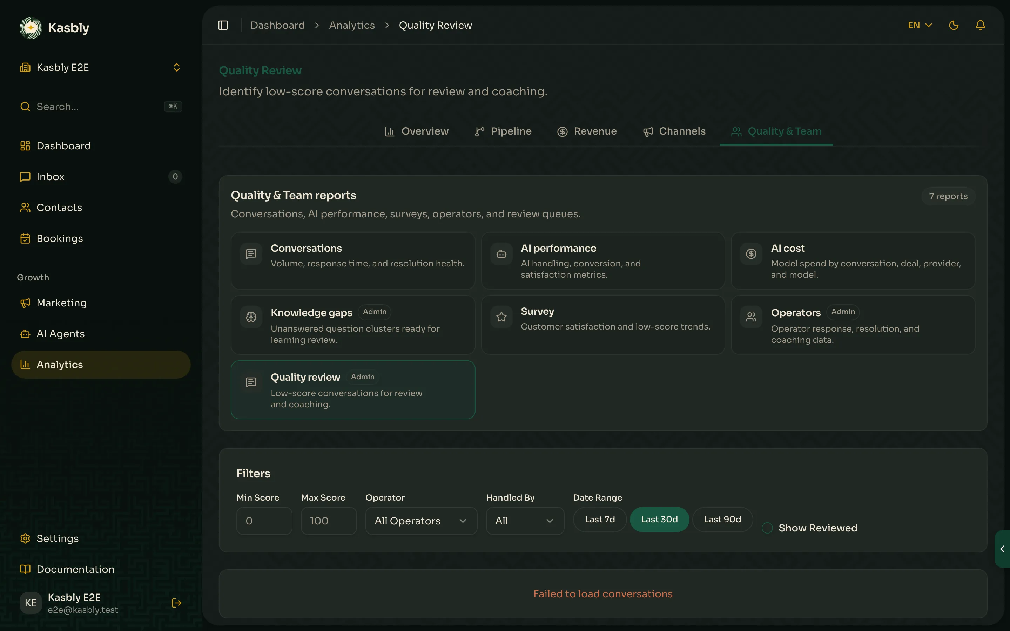Open Inbox in the sidebar
The height and width of the screenshot is (631, 1010).
pyautogui.click(x=101, y=177)
